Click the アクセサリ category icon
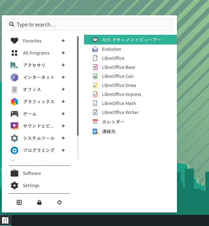The width and height of the screenshot is (209, 226). (x=14, y=65)
